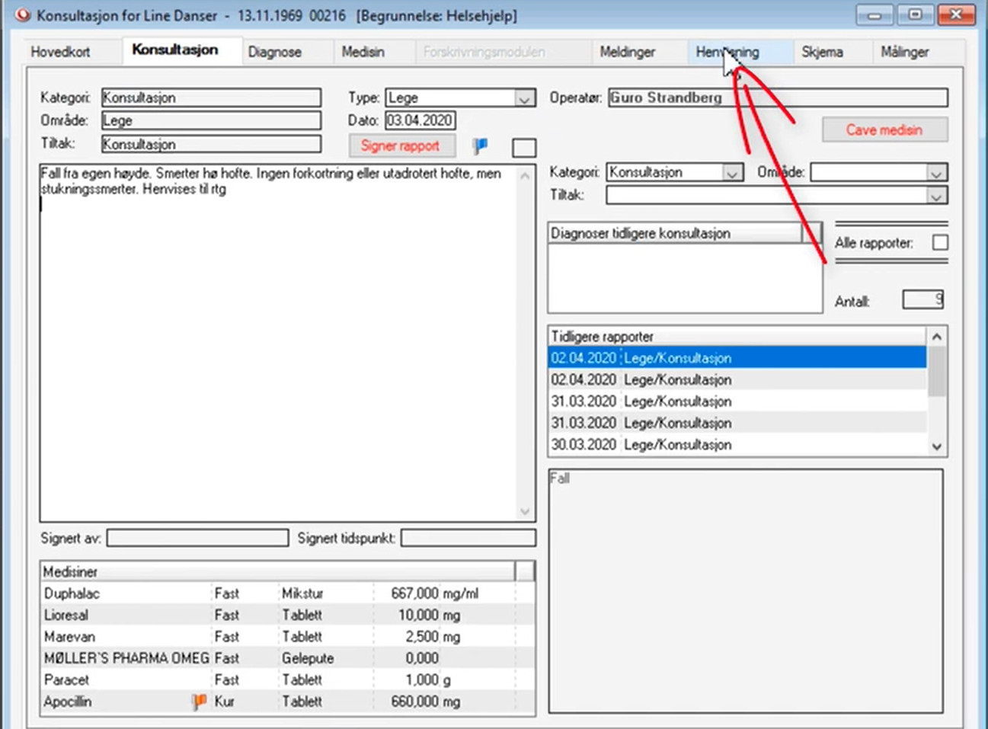The width and height of the screenshot is (988, 729).
Task: Open the right-side Område dropdown
Action: [x=937, y=173]
